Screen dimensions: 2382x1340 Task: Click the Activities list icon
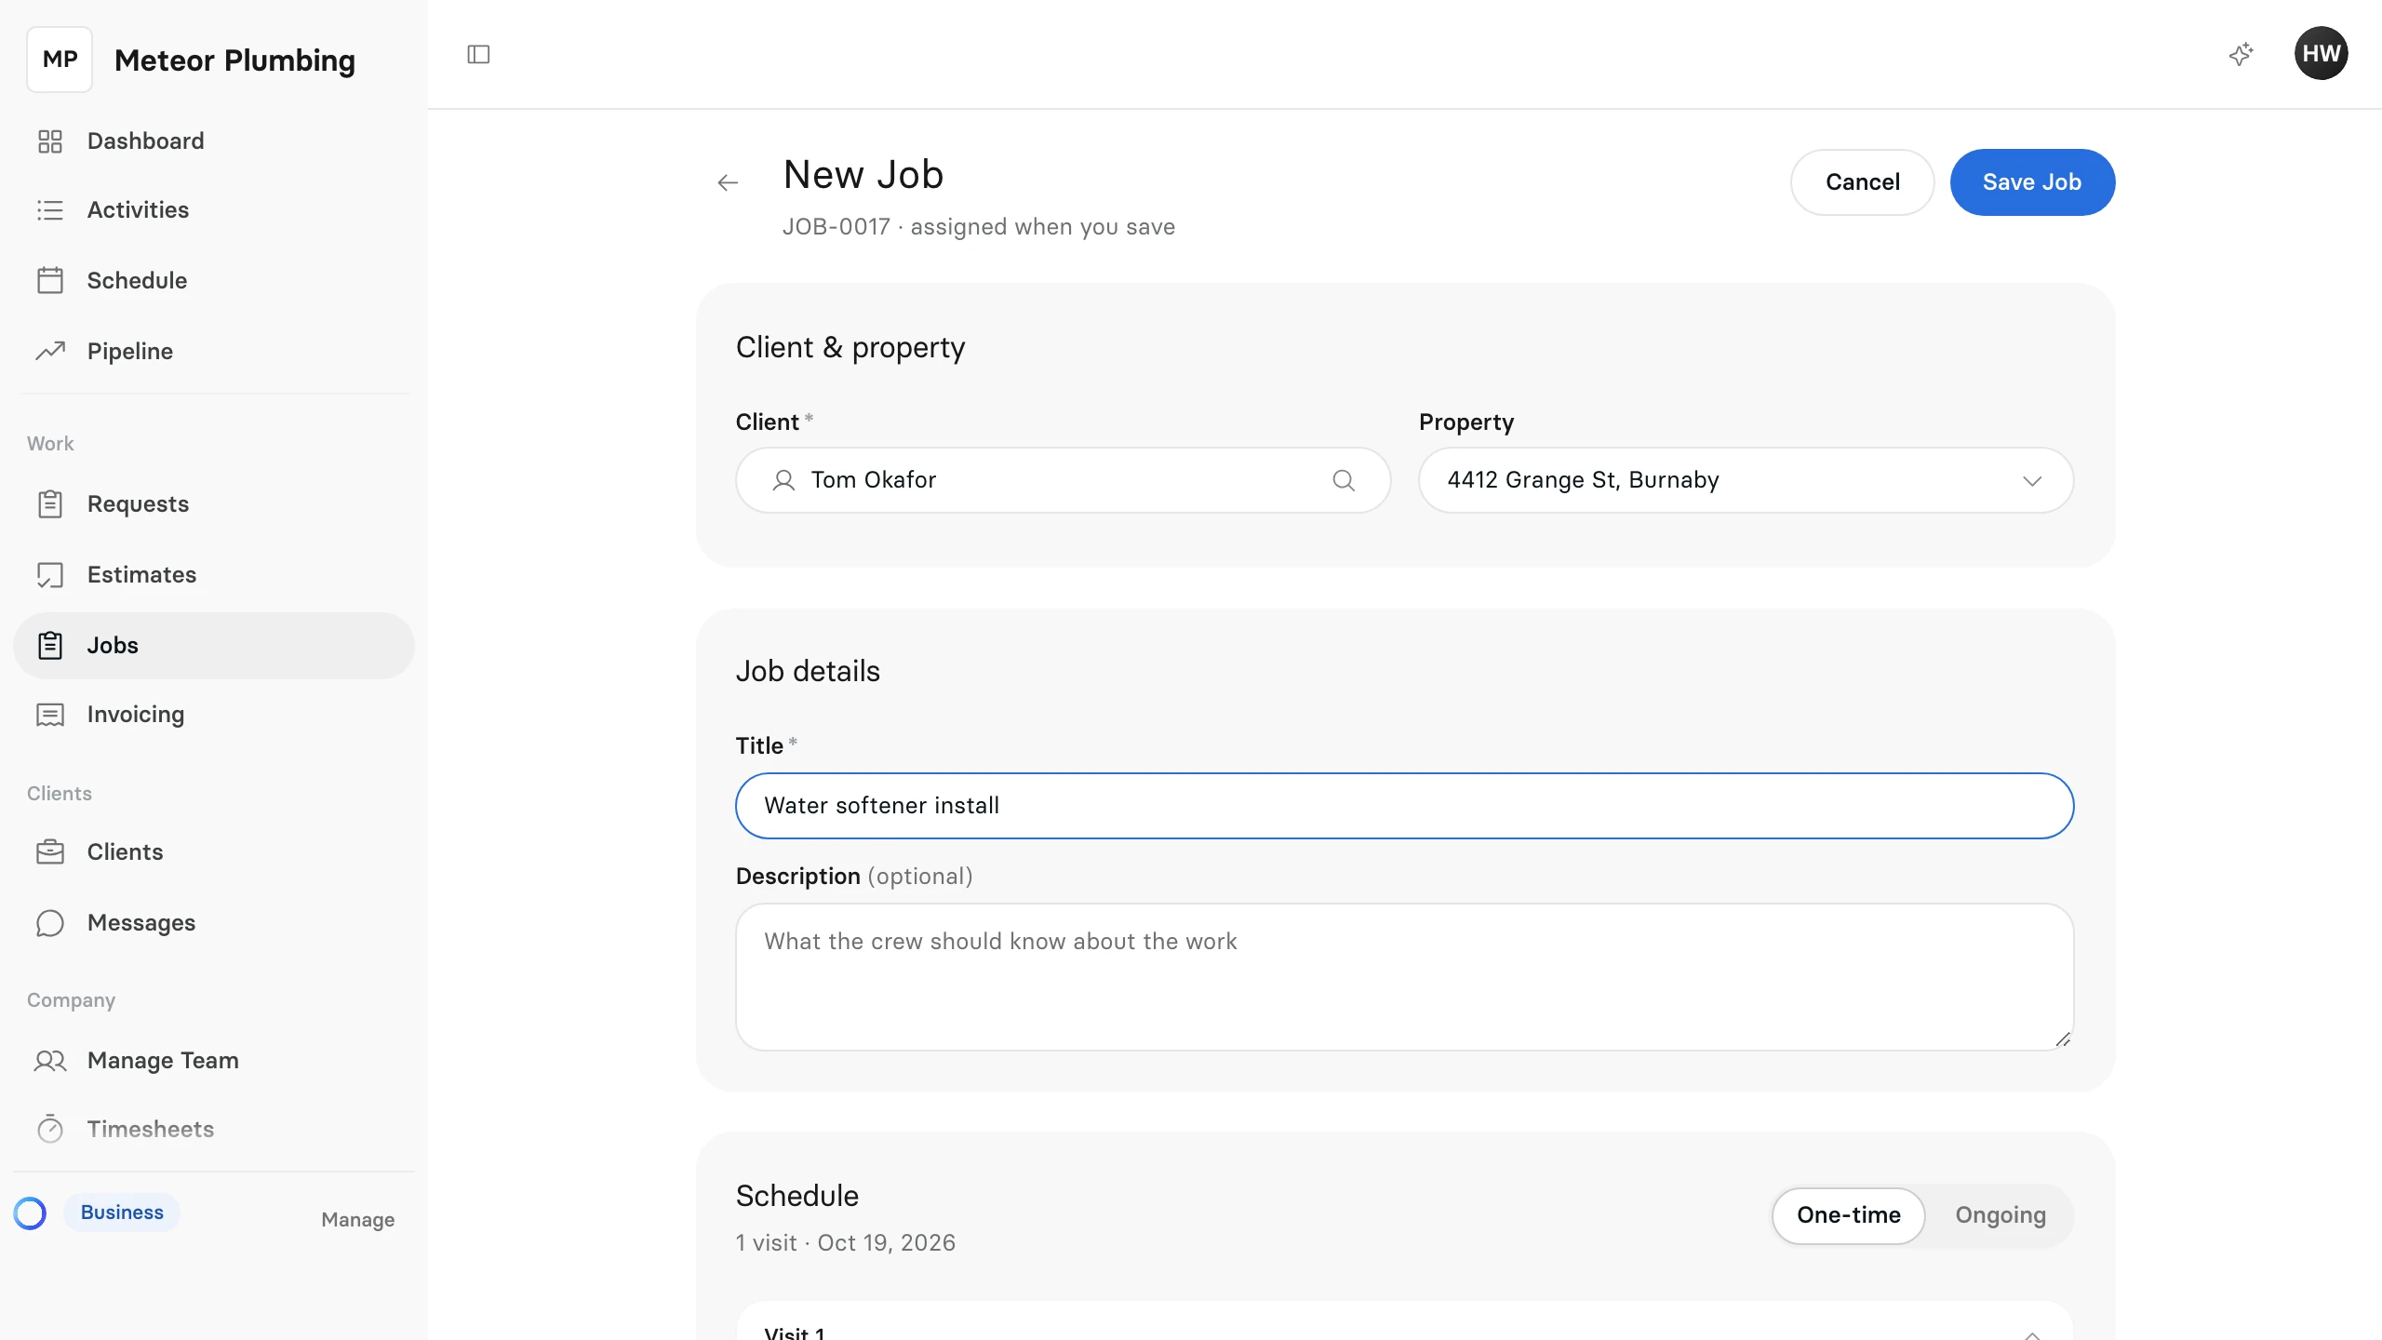pyautogui.click(x=50, y=210)
